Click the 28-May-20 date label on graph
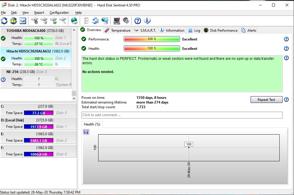This screenshot has width=294, height=195. coord(189,170)
